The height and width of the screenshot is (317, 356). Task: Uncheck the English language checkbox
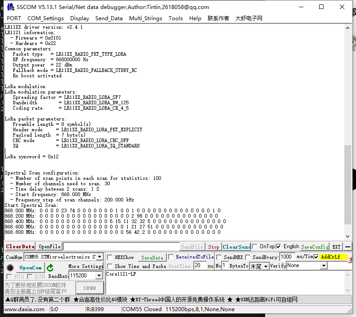coord(278,246)
